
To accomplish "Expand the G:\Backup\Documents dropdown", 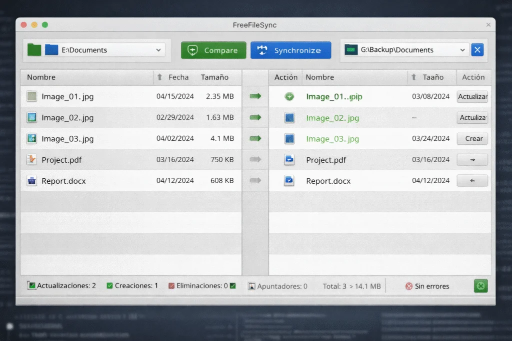I will (463, 49).
